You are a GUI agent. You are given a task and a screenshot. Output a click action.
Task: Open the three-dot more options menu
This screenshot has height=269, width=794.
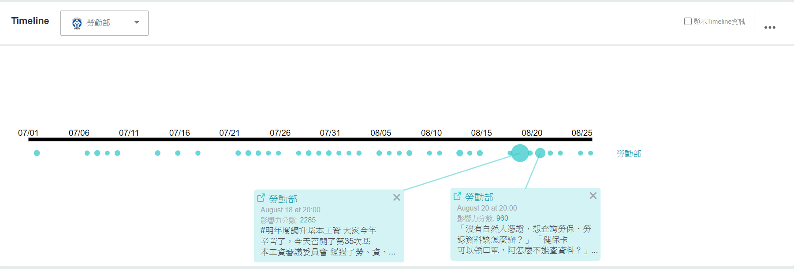point(770,27)
